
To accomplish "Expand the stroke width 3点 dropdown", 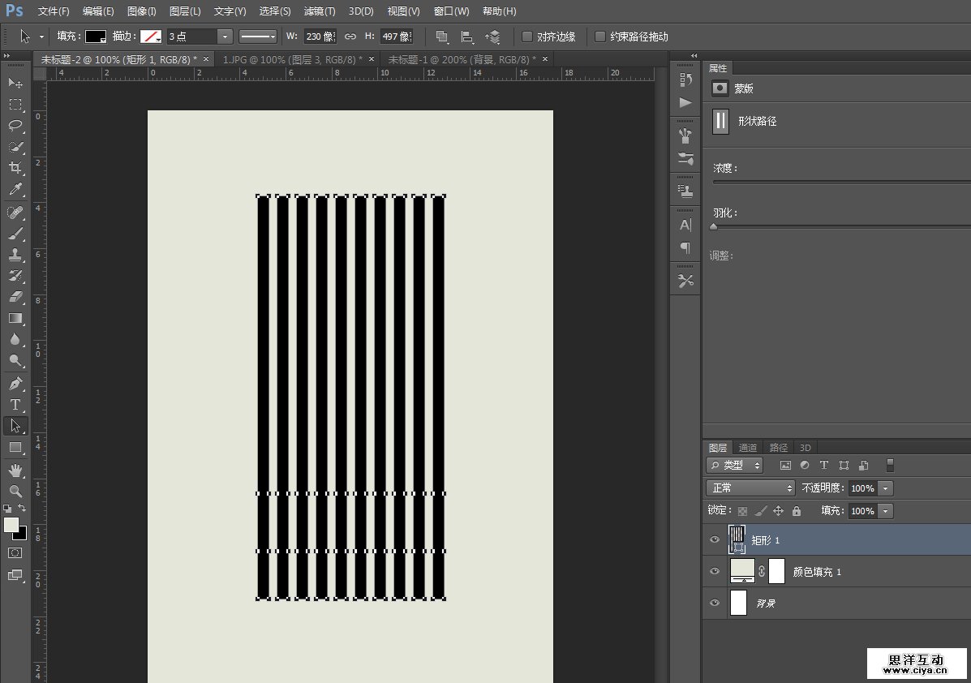I will pyautogui.click(x=225, y=37).
